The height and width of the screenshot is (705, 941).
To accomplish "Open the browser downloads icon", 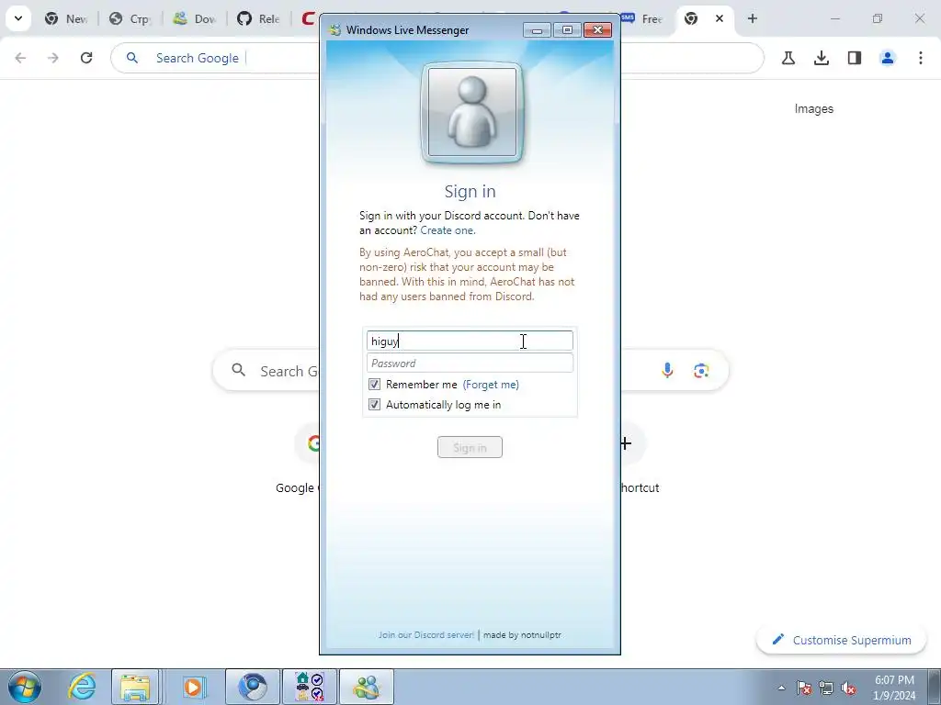I will 822,58.
